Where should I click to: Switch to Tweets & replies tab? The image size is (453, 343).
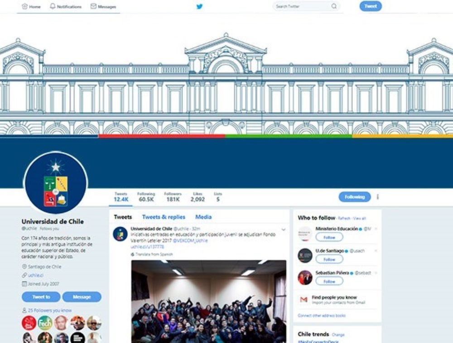point(164,217)
